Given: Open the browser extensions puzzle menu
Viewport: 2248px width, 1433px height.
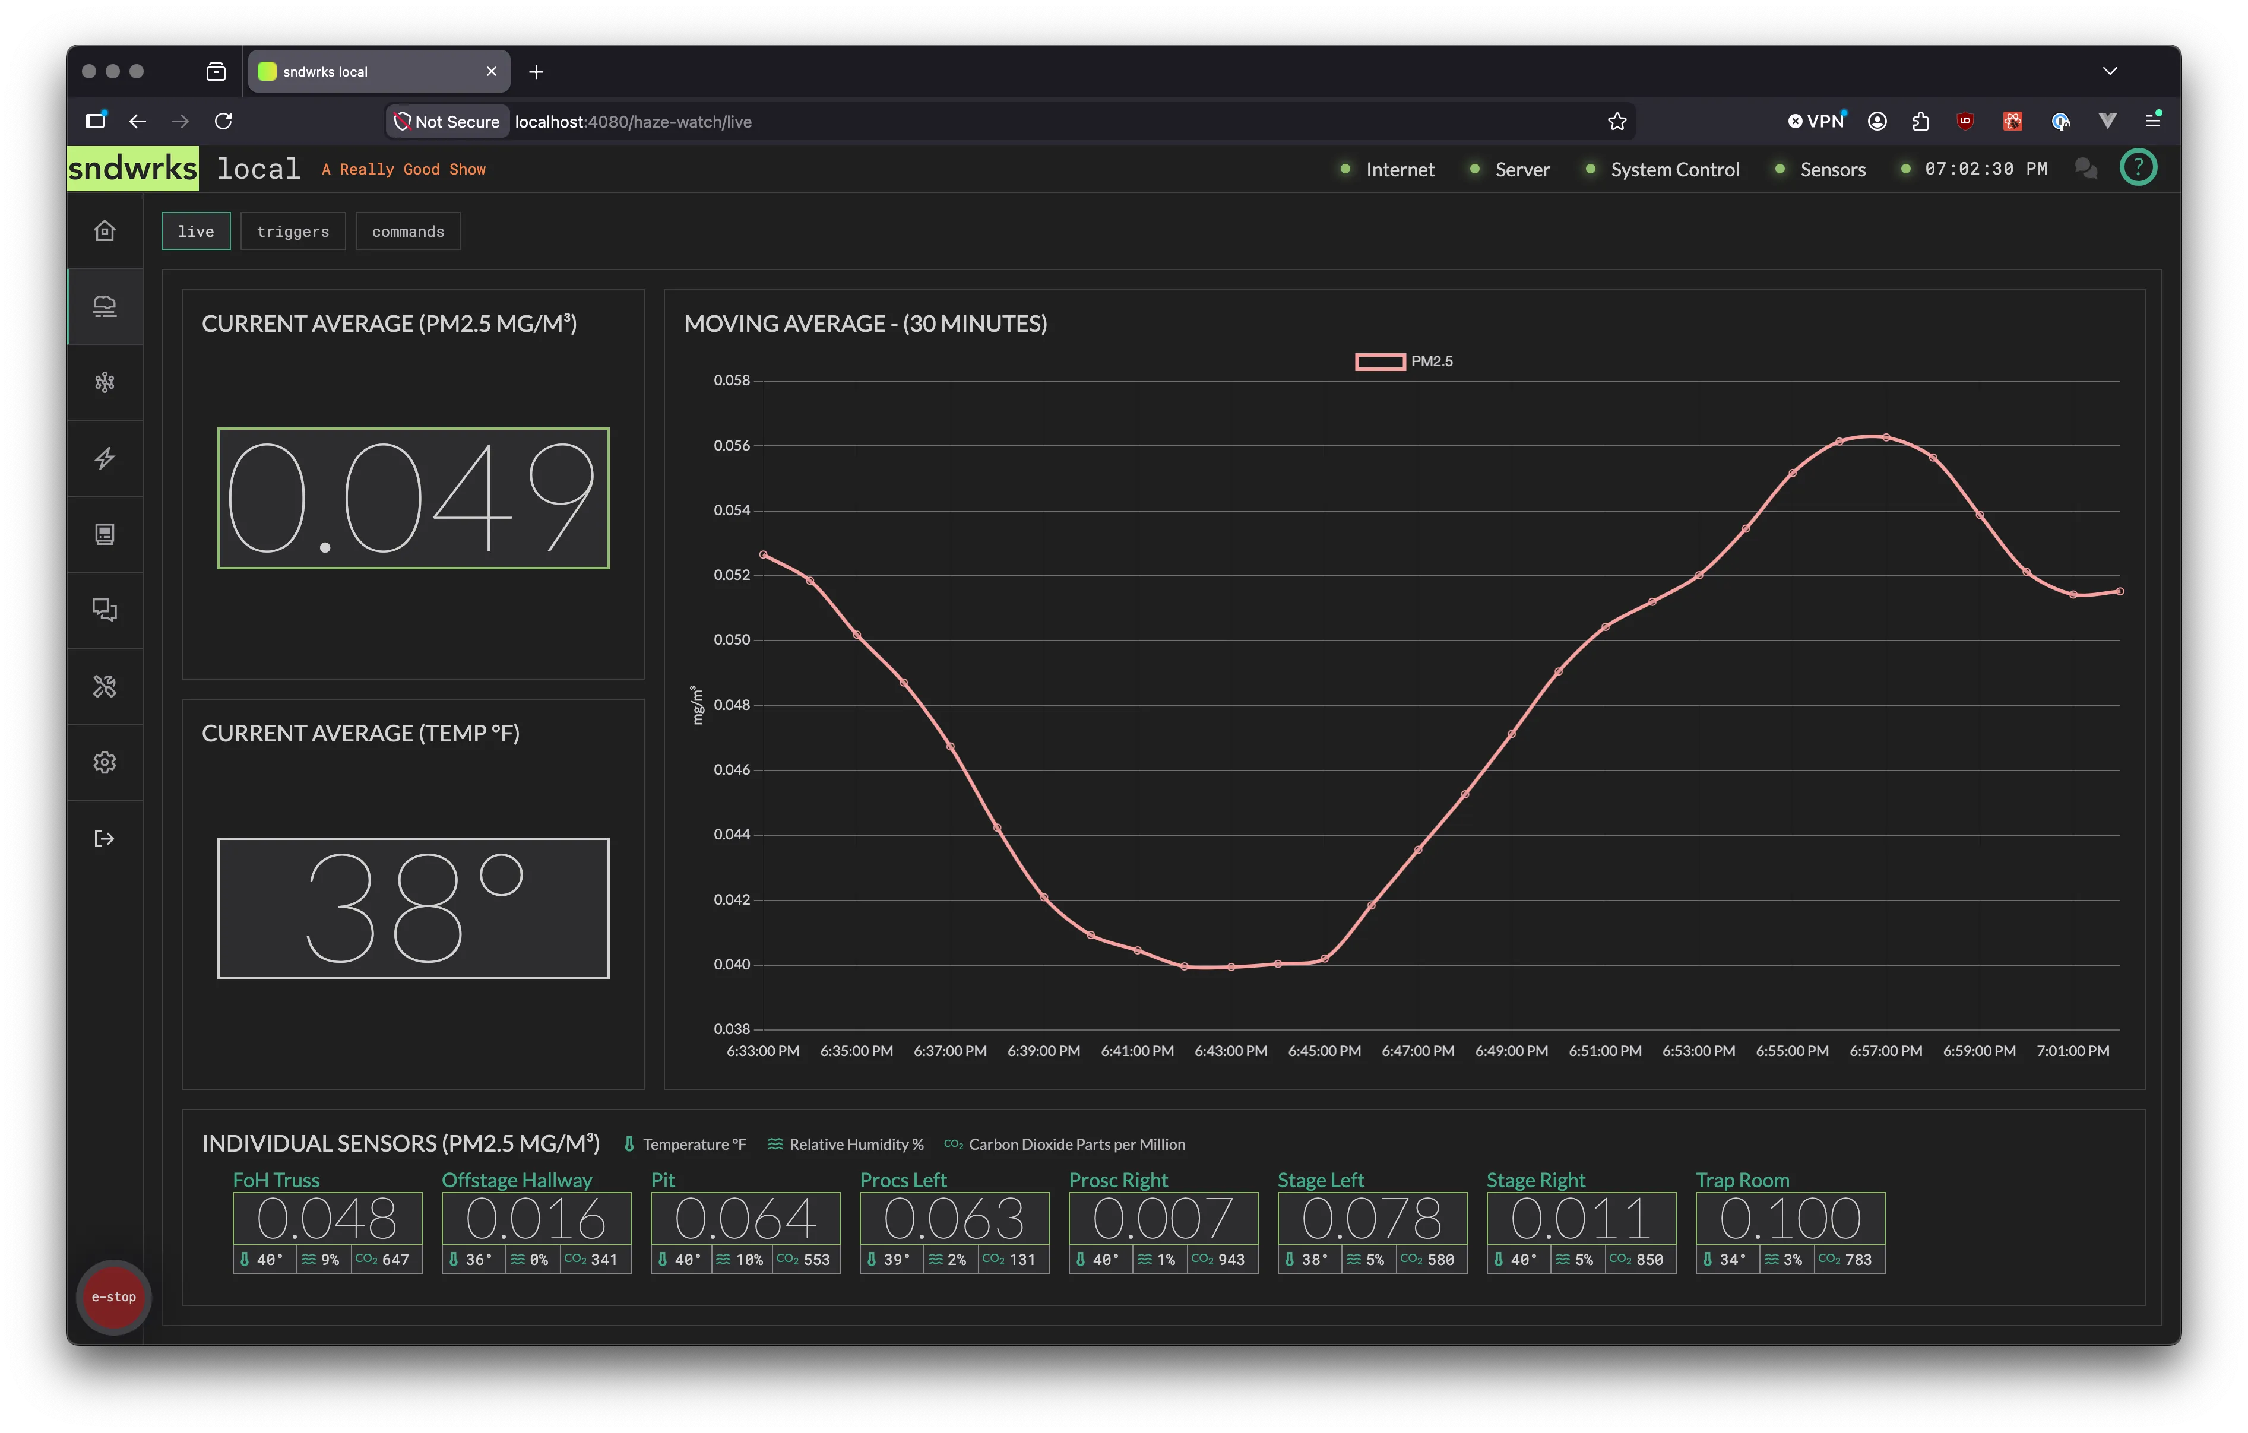Looking at the screenshot, I should pyautogui.click(x=1920, y=121).
